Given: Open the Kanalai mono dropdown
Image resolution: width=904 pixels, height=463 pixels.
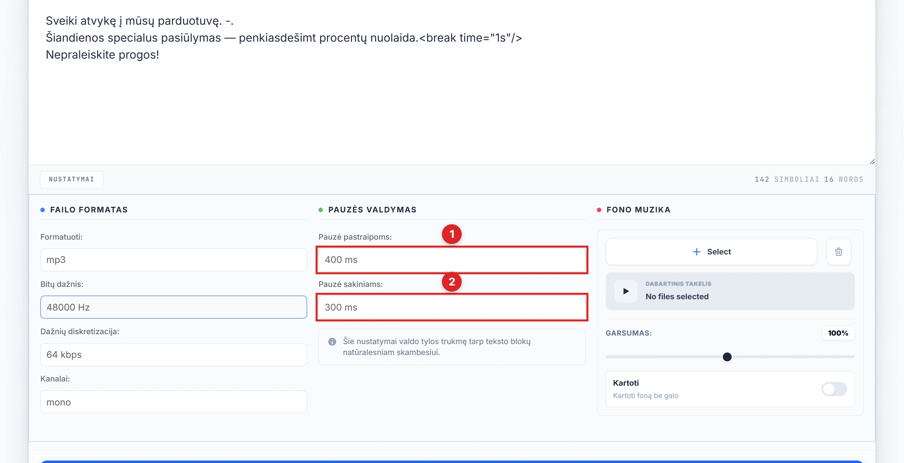Looking at the screenshot, I should tap(173, 402).
